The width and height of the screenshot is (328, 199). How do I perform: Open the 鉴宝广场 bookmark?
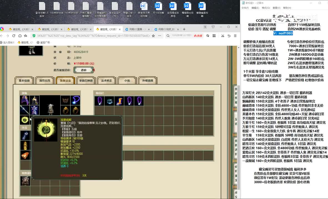click(x=43, y=42)
